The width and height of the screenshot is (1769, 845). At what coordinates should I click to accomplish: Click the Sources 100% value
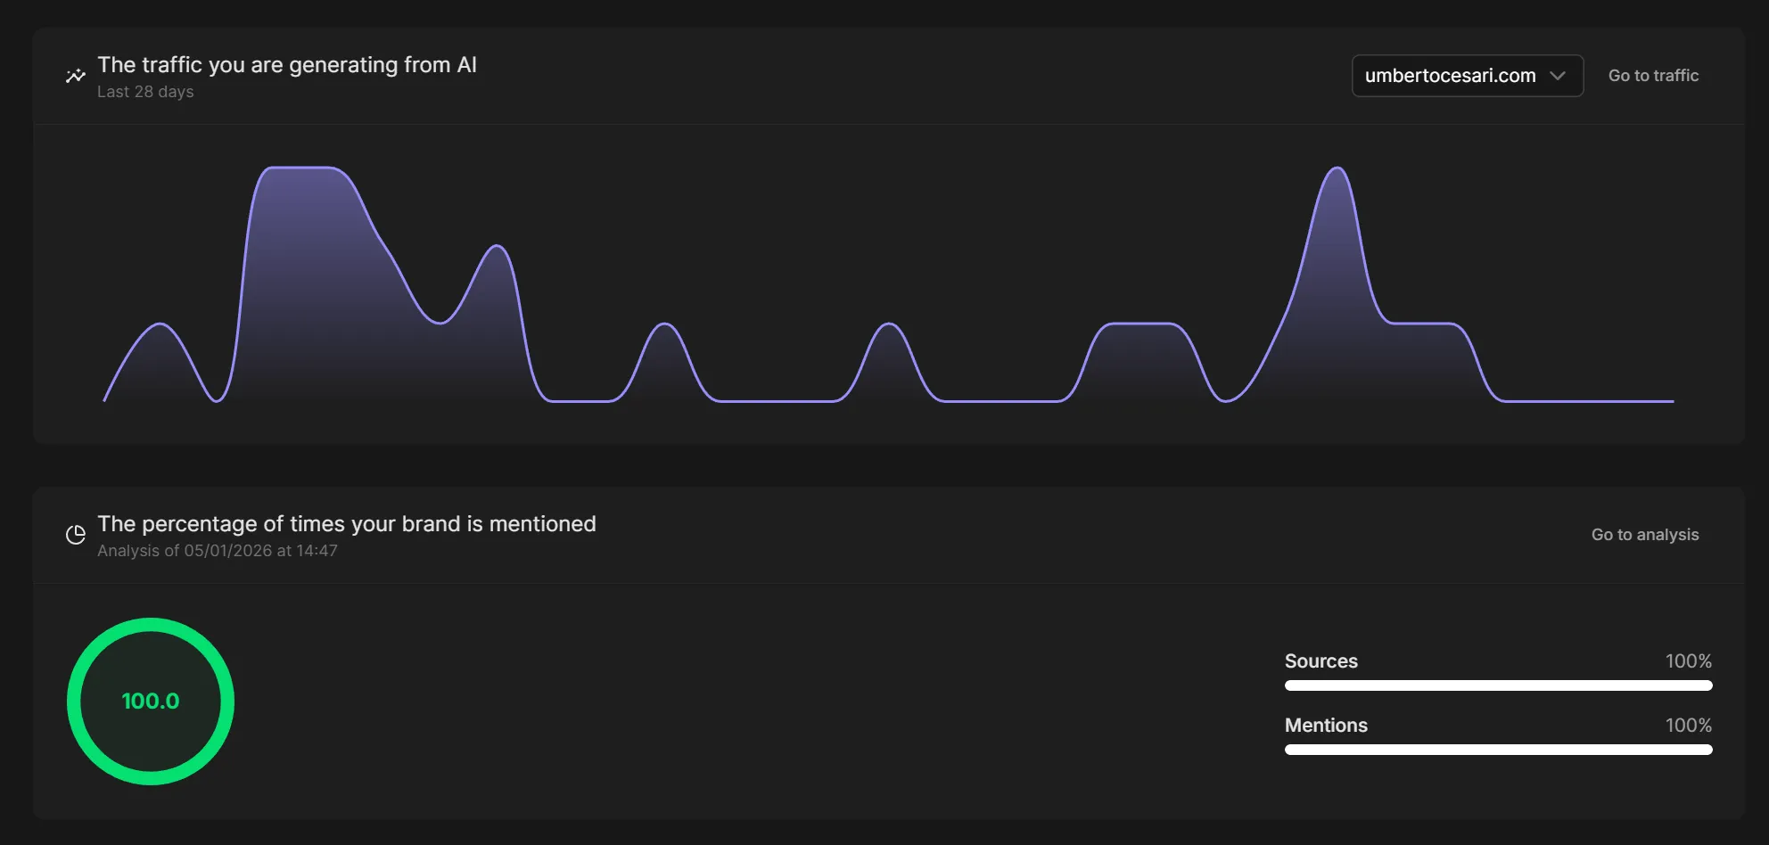point(1688,661)
